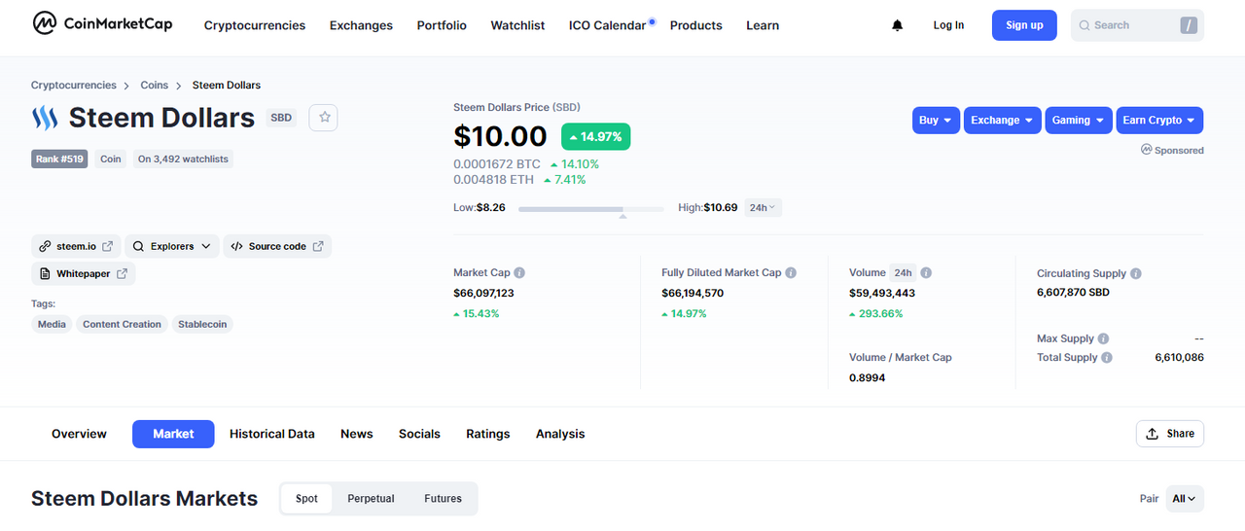Open the steem.io website link
The width and height of the screenshot is (1245, 531).
pyautogui.click(x=76, y=247)
